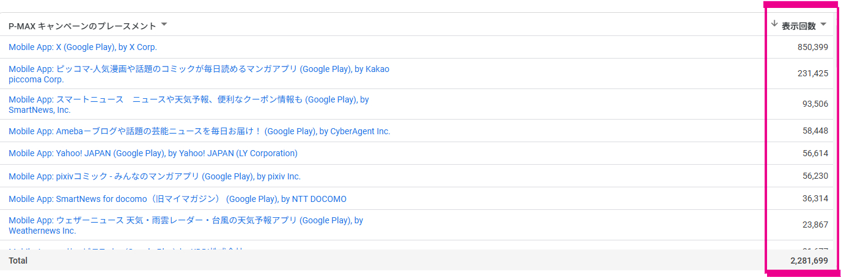Open the ピッコマ manga app placement link

(199, 74)
